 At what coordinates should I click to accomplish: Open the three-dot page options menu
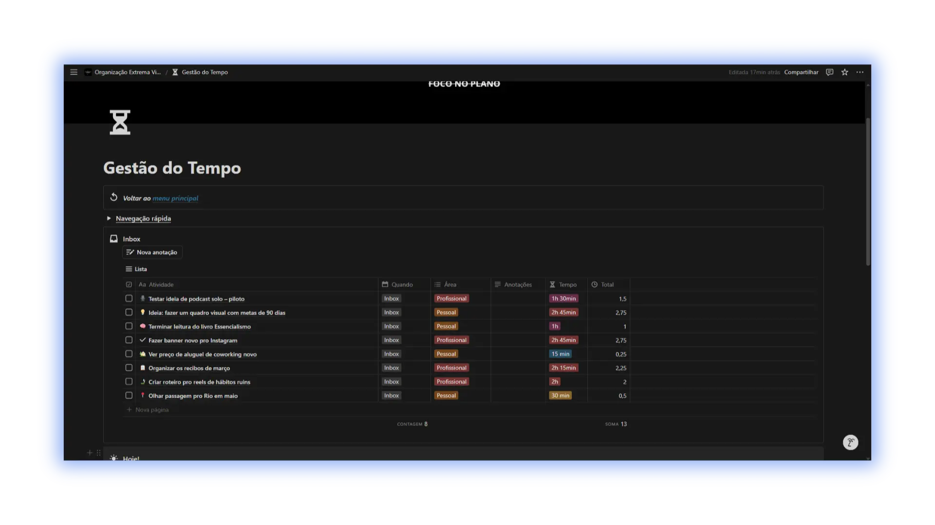[x=860, y=72]
